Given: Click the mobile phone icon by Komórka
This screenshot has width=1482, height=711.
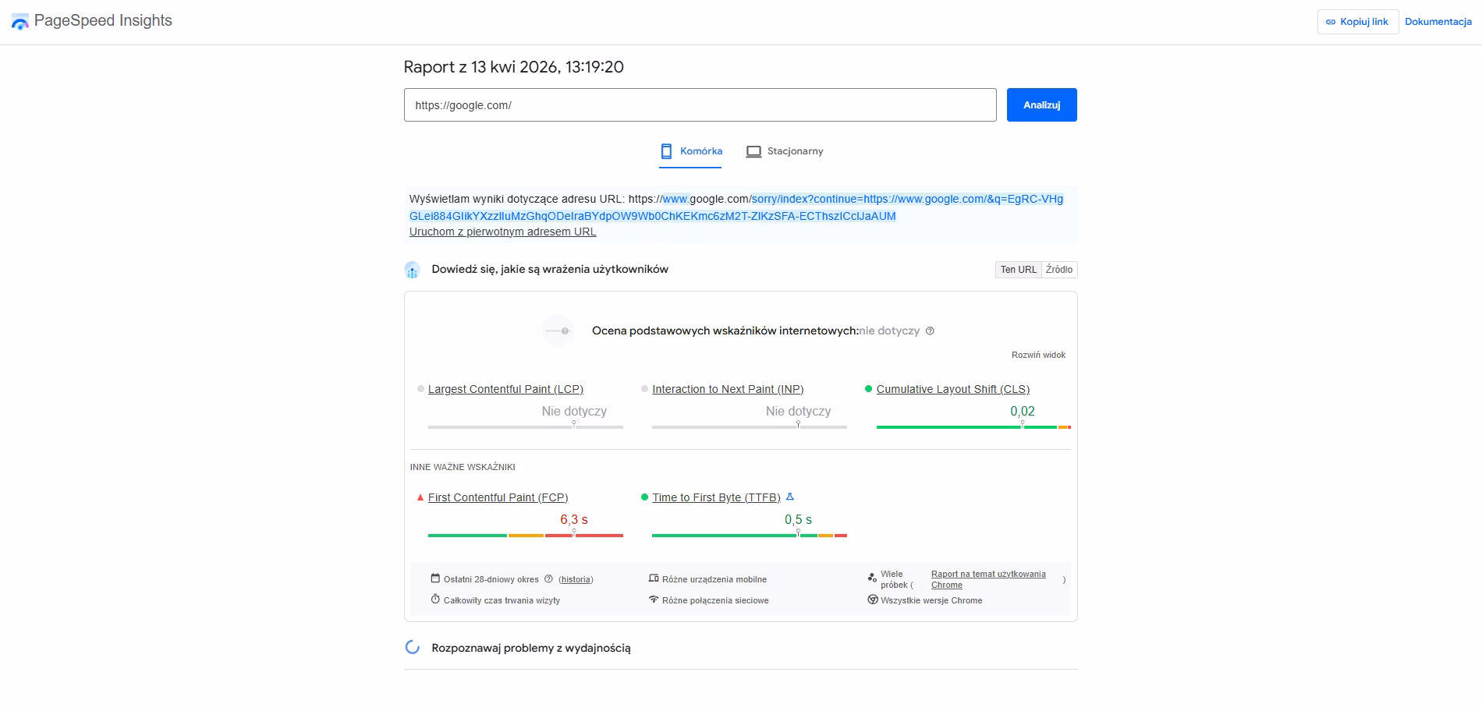Looking at the screenshot, I should pos(666,151).
